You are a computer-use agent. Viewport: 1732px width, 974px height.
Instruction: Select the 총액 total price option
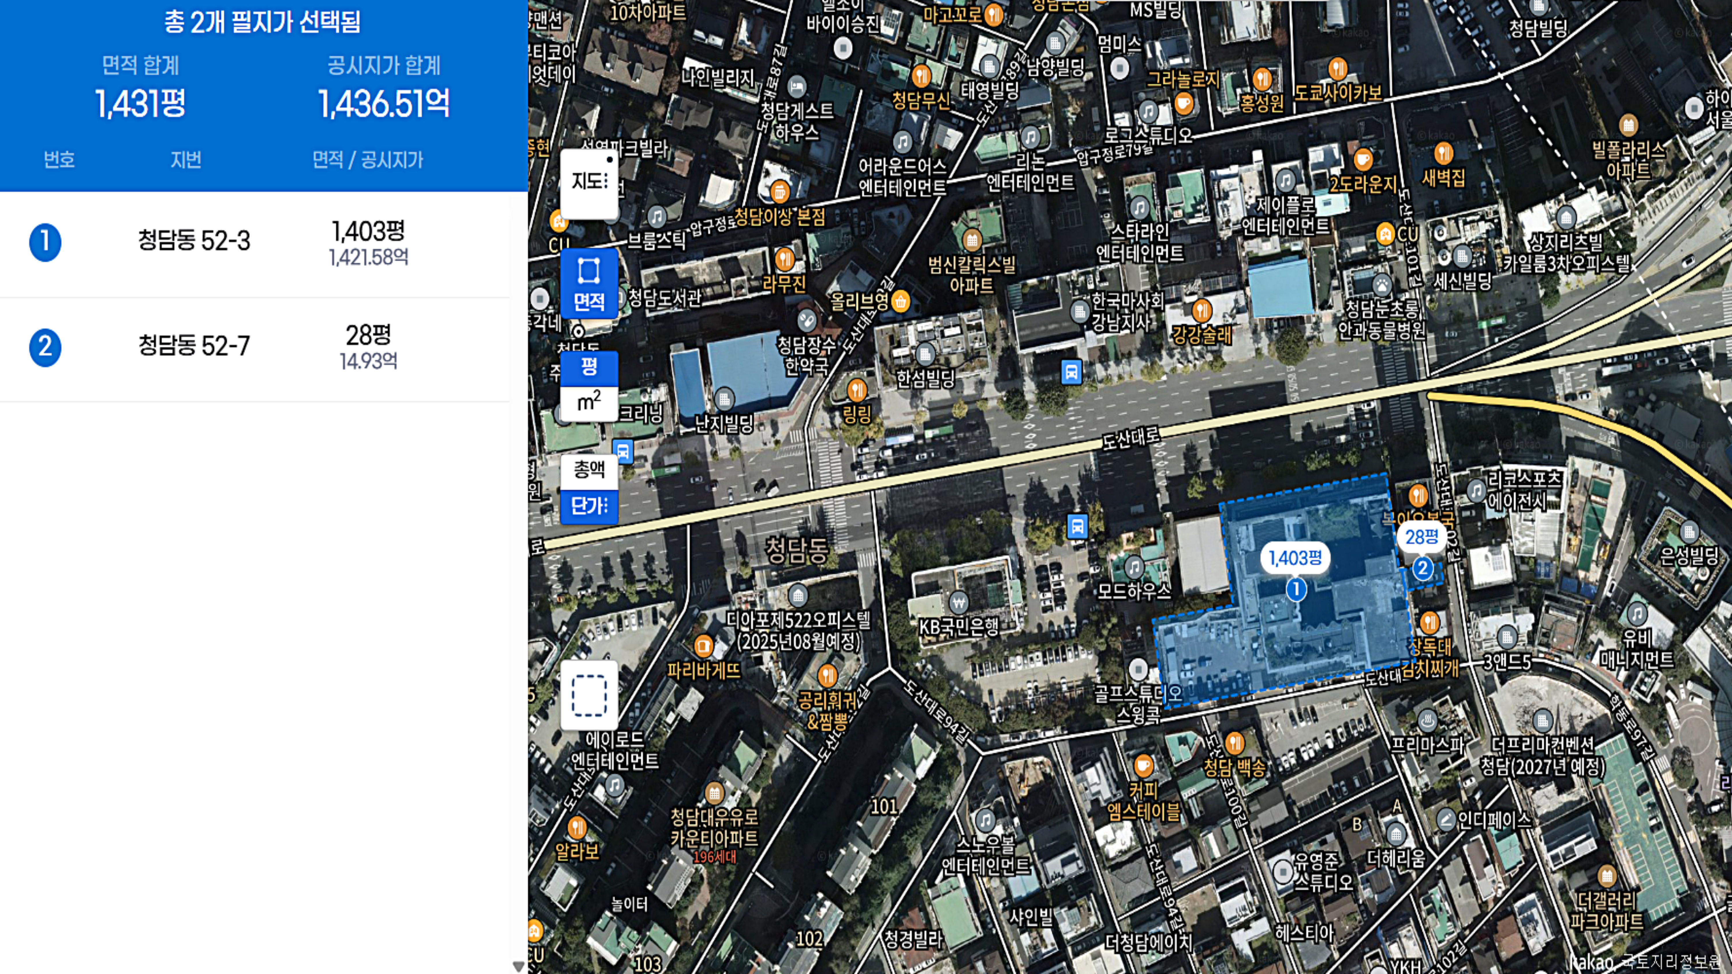[x=589, y=471]
